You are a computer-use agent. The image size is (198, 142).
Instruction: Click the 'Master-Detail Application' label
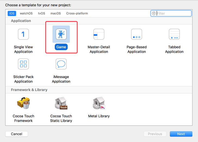point(99,49)
